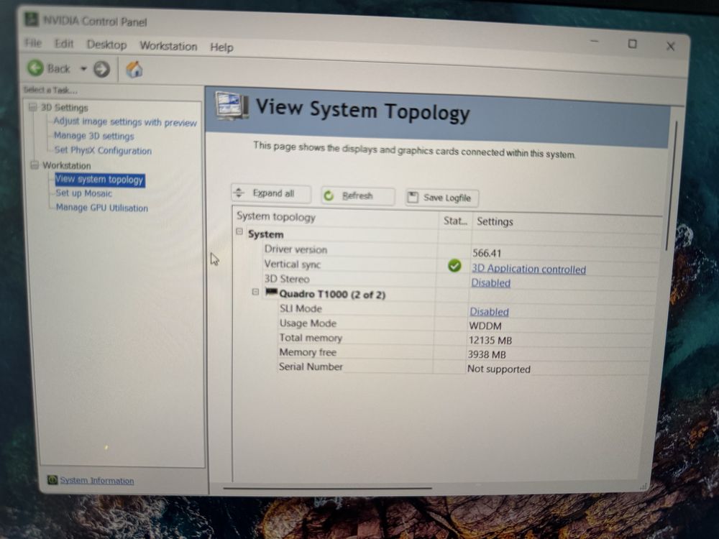This screenshot has width=719, height=539.
Task: Open the Help menu
Action: point(221,47)
